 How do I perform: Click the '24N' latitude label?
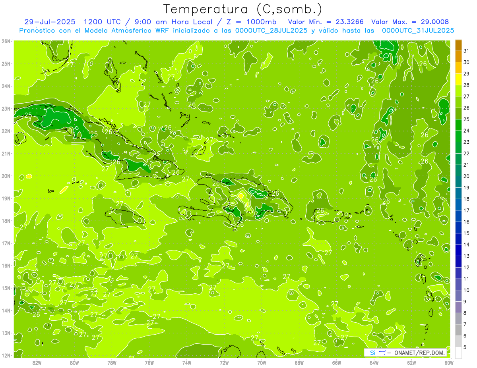tap(6, 86)
